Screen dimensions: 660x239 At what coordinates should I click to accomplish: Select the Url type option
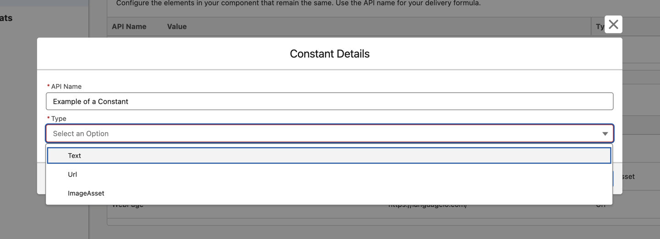[x=329, y=174]
